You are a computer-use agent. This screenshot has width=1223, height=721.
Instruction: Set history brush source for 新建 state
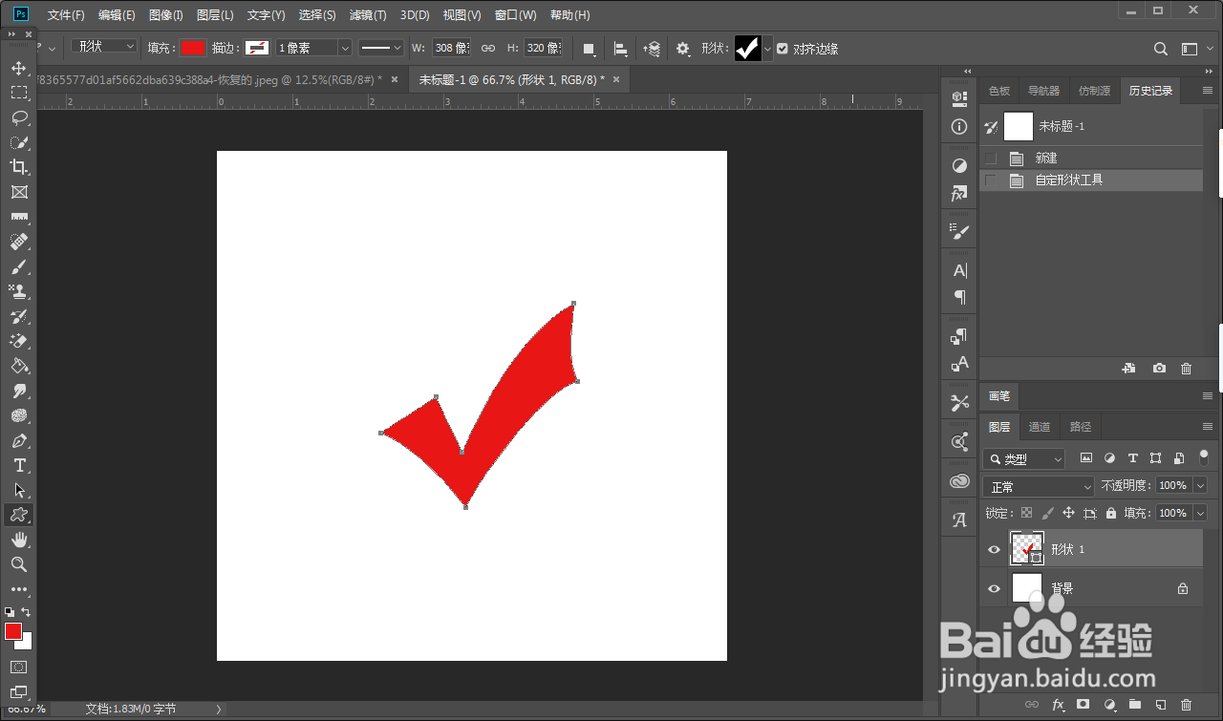991,159
